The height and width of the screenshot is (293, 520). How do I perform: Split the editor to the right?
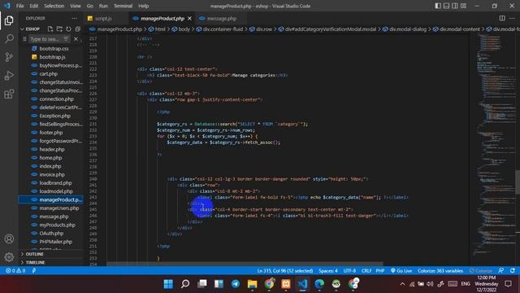point(502,18)
